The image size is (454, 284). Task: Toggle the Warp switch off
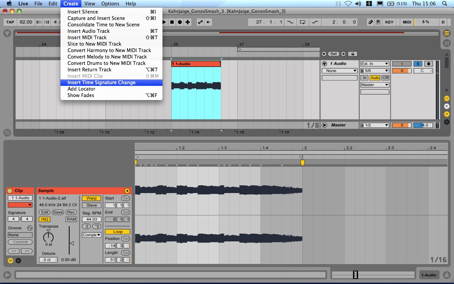click(x=91, y=198)
